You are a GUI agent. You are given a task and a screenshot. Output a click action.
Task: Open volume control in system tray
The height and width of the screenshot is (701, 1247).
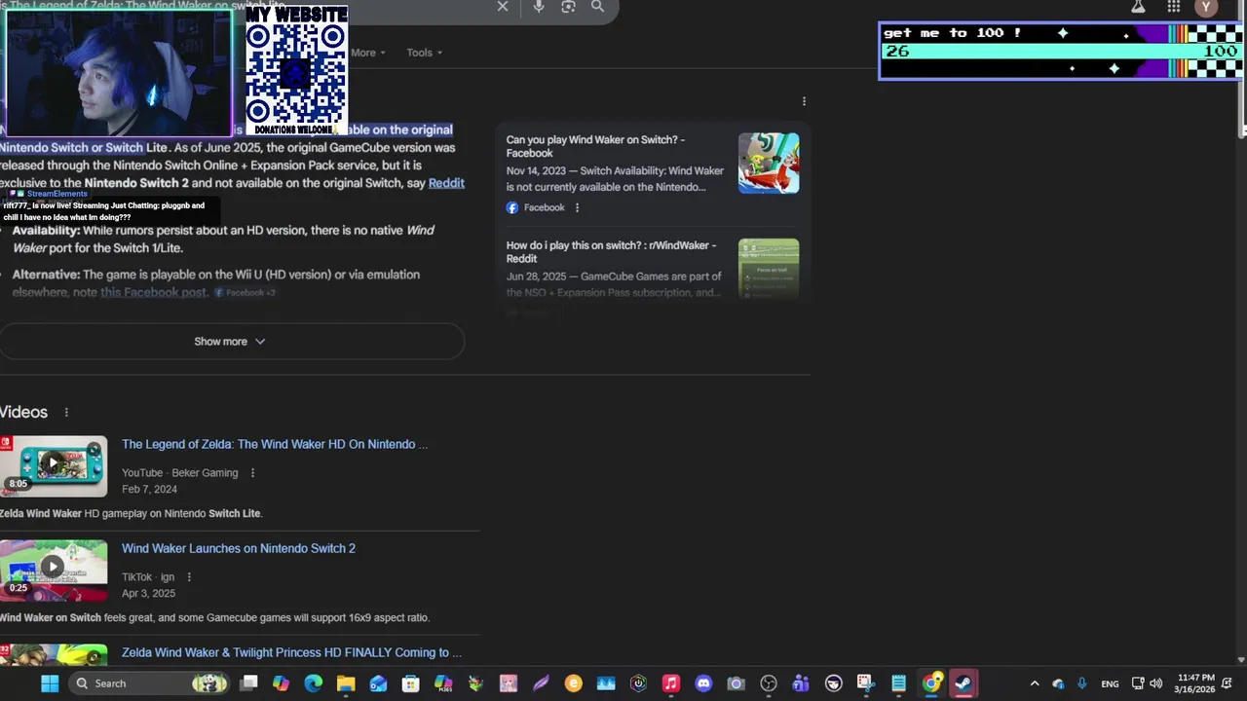click(1156, 683)
